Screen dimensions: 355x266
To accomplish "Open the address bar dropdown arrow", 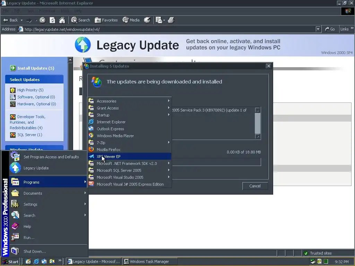I will (x=318, y=29).
